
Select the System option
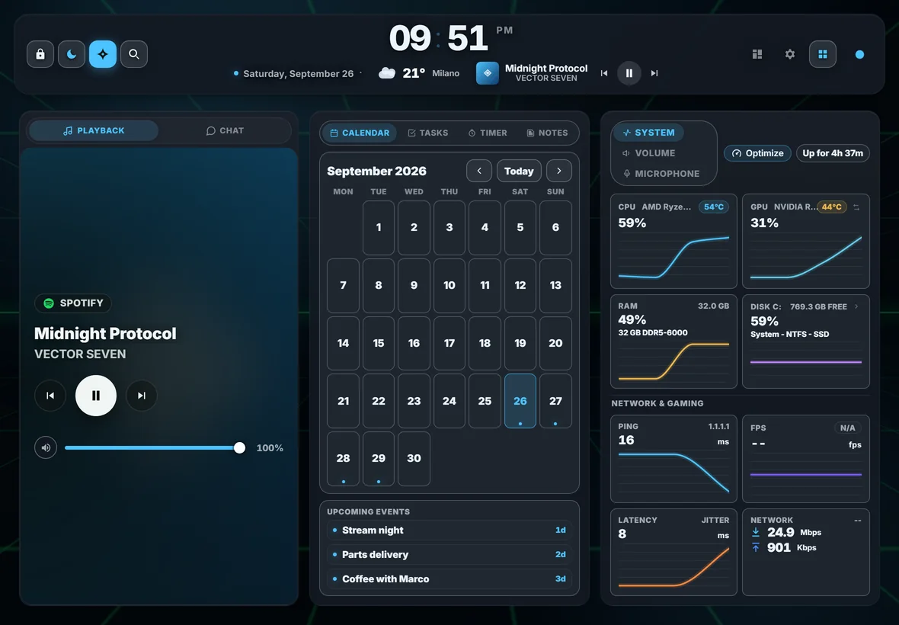click(648, 133)
